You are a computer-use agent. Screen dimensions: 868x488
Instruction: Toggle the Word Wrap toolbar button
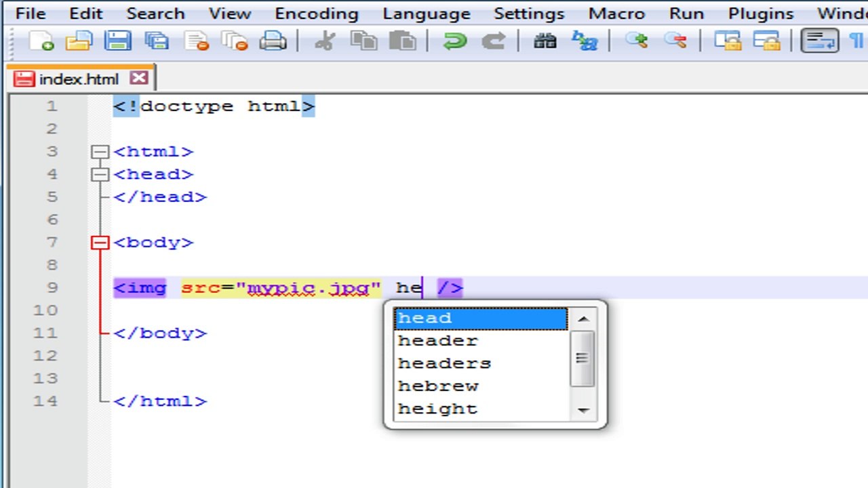[x=819, y=41]
